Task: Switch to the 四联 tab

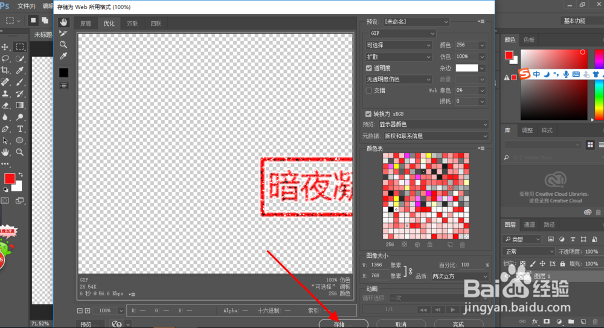Action: coord(156,24)
